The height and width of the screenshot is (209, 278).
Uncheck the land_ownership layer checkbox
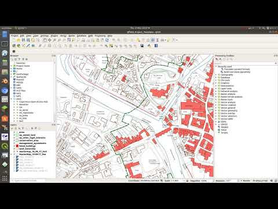(x=14, y=149)
